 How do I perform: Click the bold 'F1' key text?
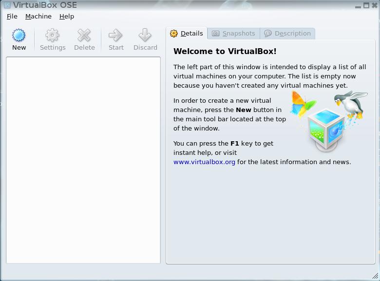point(235,143)
